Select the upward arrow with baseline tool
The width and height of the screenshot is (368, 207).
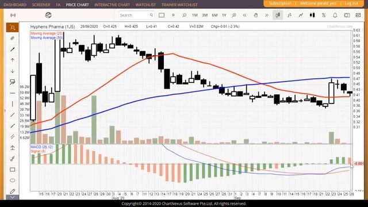(13, 148)
